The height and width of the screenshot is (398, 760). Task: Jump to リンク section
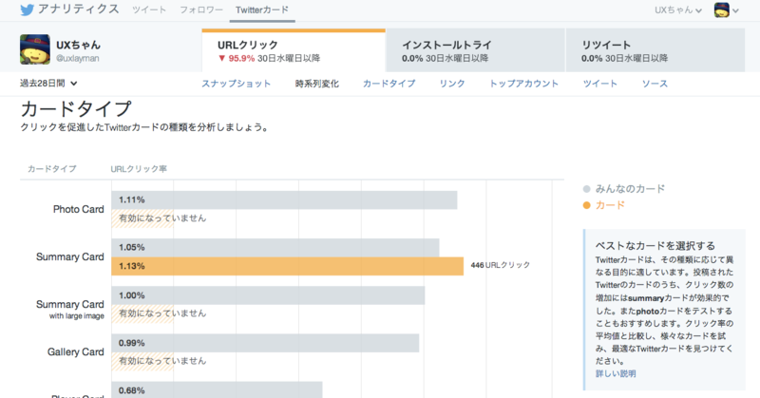tap(452, 84)
